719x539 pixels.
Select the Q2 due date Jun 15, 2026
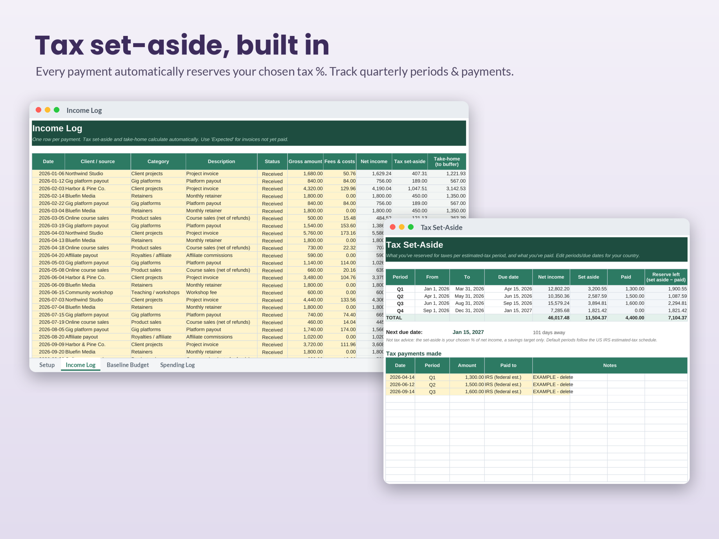[x=508, y=296]
